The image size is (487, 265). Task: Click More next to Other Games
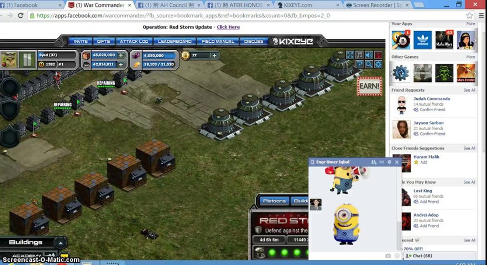click(x=470, y=57)
